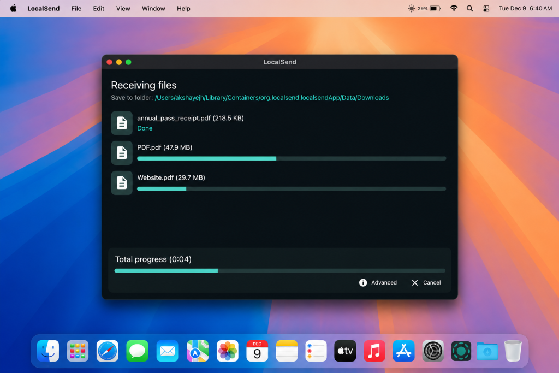Open Maps from the Dock

pyautogui.click(x=198, y=351)
